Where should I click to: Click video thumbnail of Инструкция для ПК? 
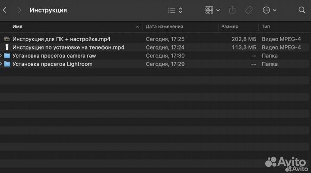click(7, 39)
